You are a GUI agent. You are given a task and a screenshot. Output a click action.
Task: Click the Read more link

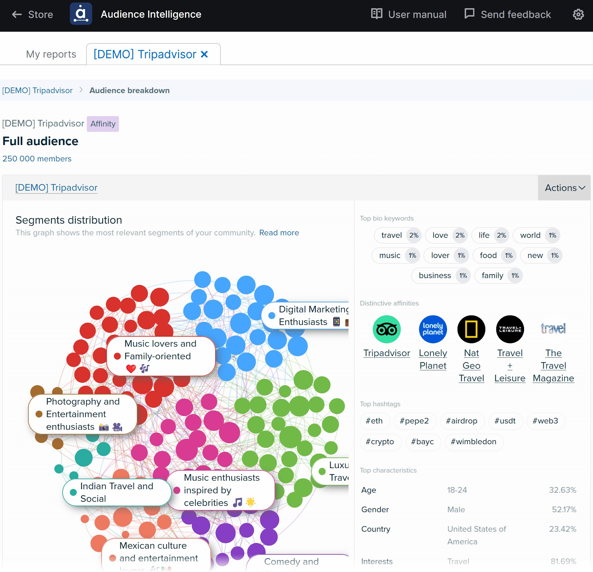[279, 233]
